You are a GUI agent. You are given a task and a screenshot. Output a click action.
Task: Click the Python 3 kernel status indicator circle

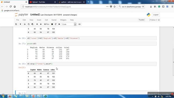(159, 20)
